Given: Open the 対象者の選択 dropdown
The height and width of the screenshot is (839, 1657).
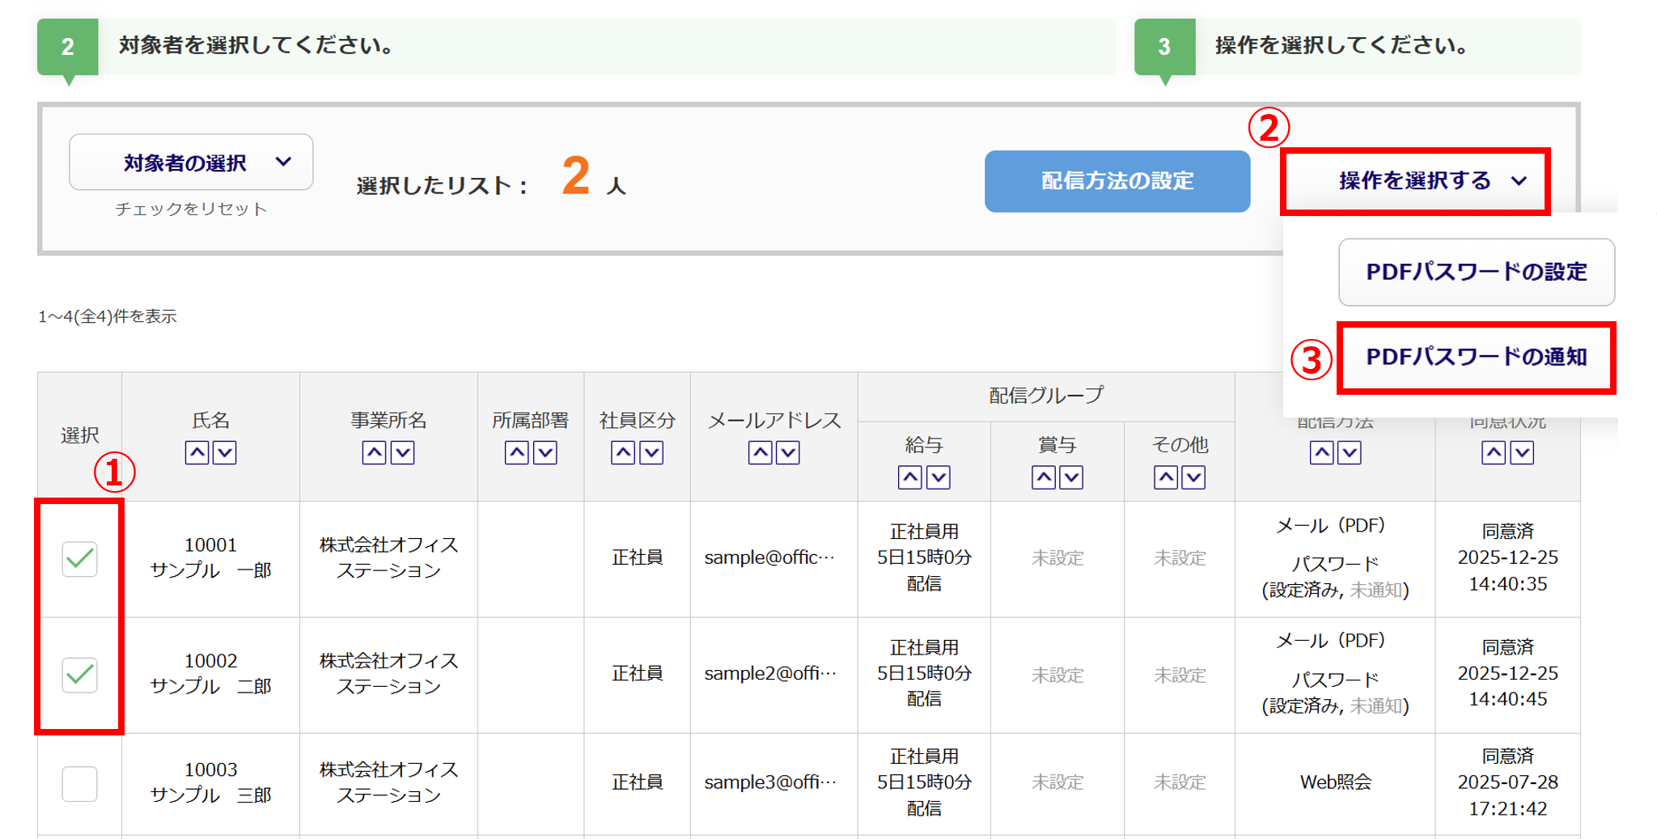Looking at the screenshot, I should pyautogui.click(x=191, y=163).
